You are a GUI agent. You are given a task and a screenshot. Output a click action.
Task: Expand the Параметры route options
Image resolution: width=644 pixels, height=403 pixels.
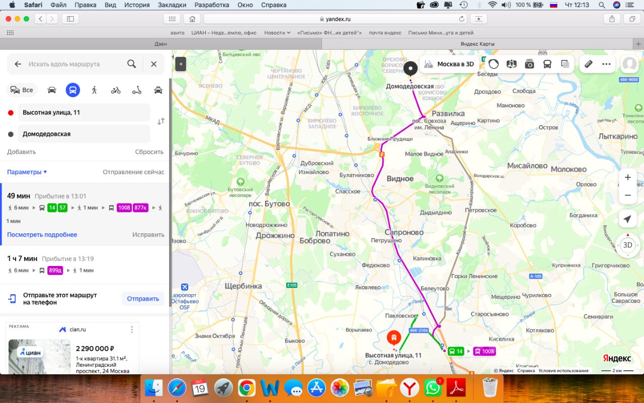[27, 172]
